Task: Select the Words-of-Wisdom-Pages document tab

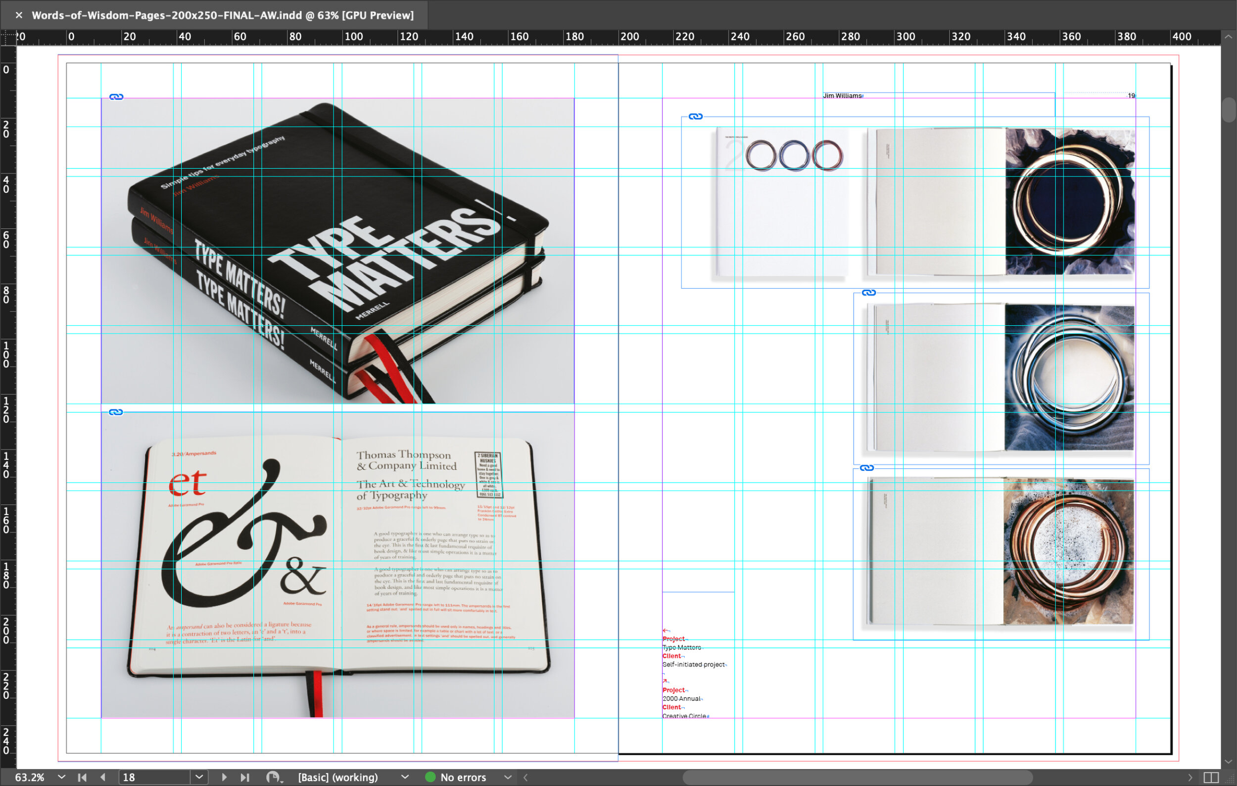Action: [x=223, y=15]
